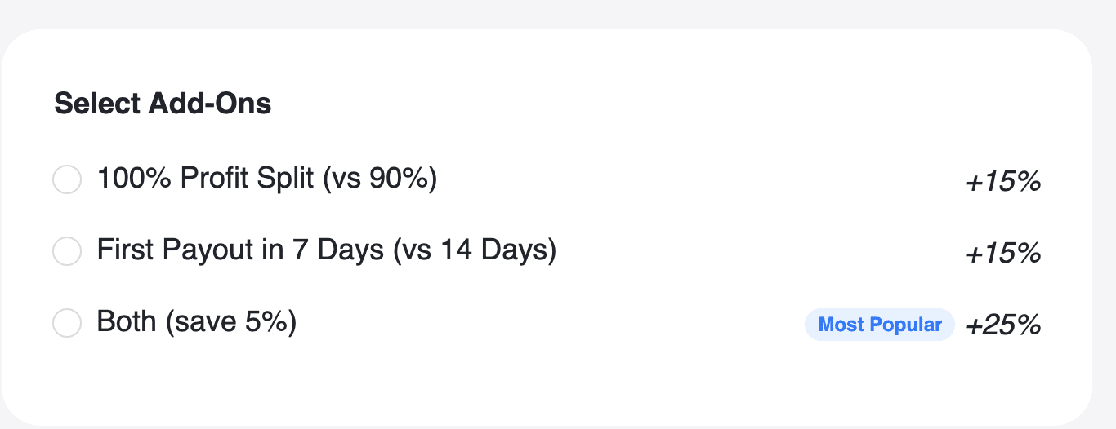Choose the First Payout in 7 Days radio
The image size is (1116, 429).
pyautogui.click(x=67, y=251)
